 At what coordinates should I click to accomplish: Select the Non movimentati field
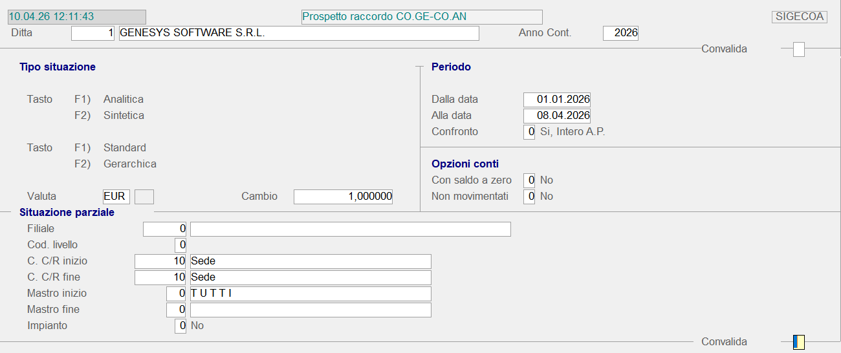pyautogui.click(x=529, y=197)
